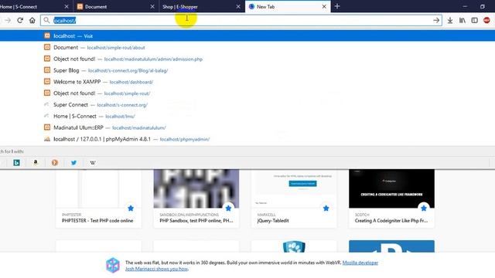
Task: Search with Wikipedia one-off icon
Action: [93, 163]
